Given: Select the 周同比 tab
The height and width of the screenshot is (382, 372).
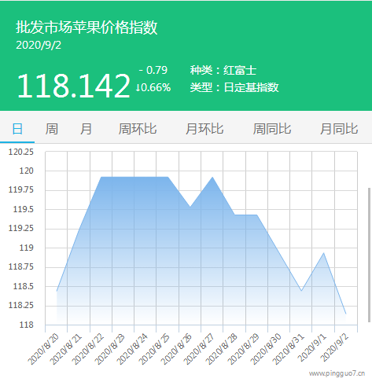Looking at the screenshot, I should tap(272, 129).
